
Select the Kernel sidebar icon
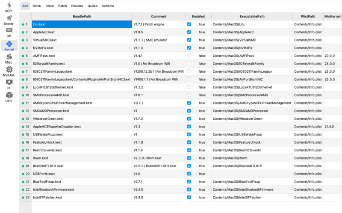(x=9, y=45)
